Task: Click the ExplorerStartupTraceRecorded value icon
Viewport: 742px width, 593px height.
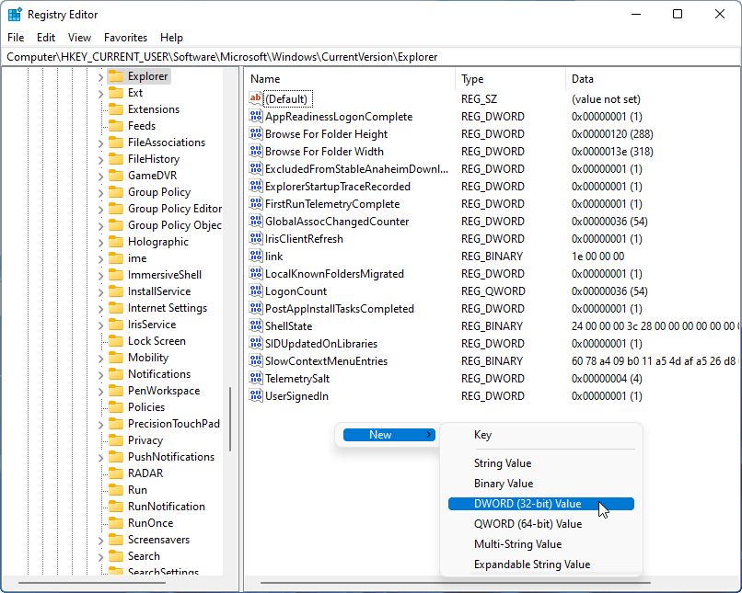Action: pos(256,186)
